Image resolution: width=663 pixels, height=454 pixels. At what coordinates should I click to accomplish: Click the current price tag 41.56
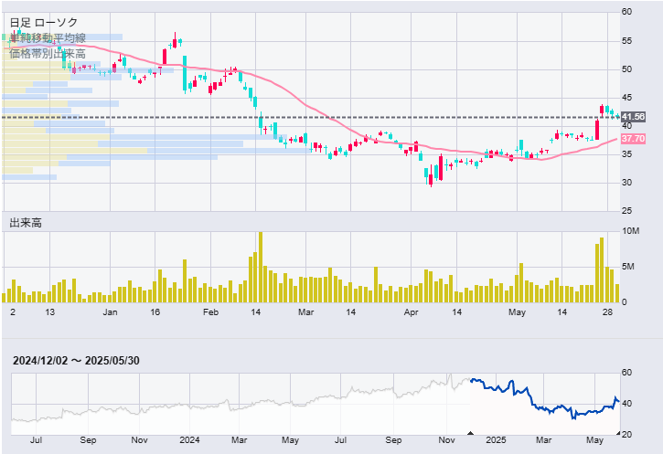[633, 117]
